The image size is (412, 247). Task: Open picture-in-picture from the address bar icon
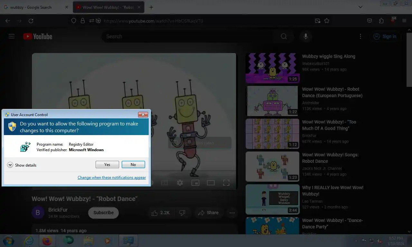coord(318,21)
